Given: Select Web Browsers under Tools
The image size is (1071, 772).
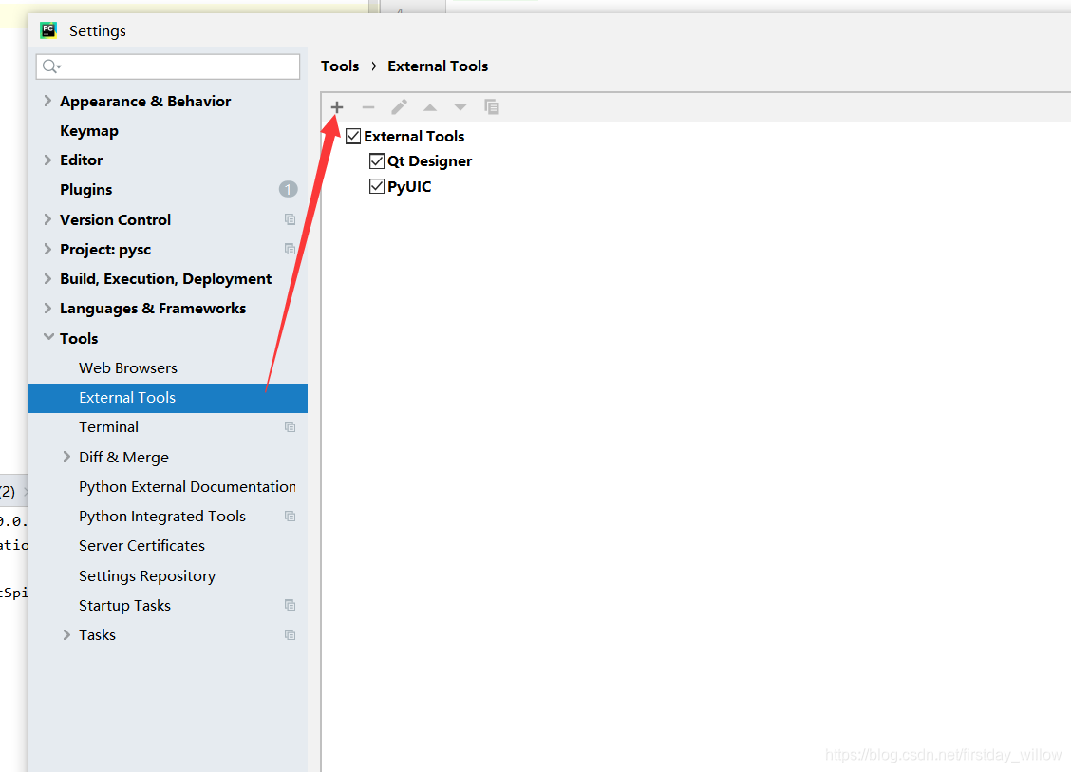Looking at the screenshot, I should (128, 367).
